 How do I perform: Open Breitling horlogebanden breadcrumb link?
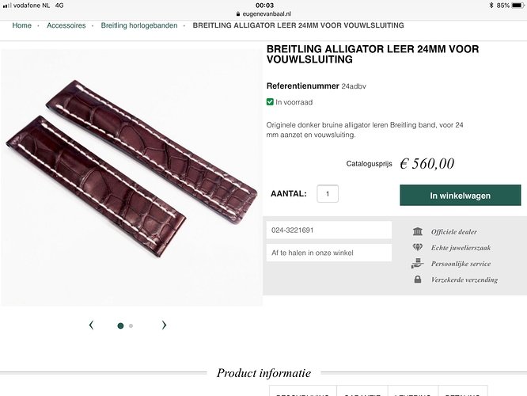click(x=139, y=25)
